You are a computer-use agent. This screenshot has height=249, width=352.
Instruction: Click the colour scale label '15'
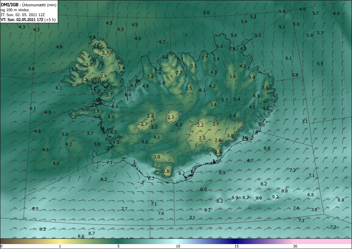pos(237,247)
